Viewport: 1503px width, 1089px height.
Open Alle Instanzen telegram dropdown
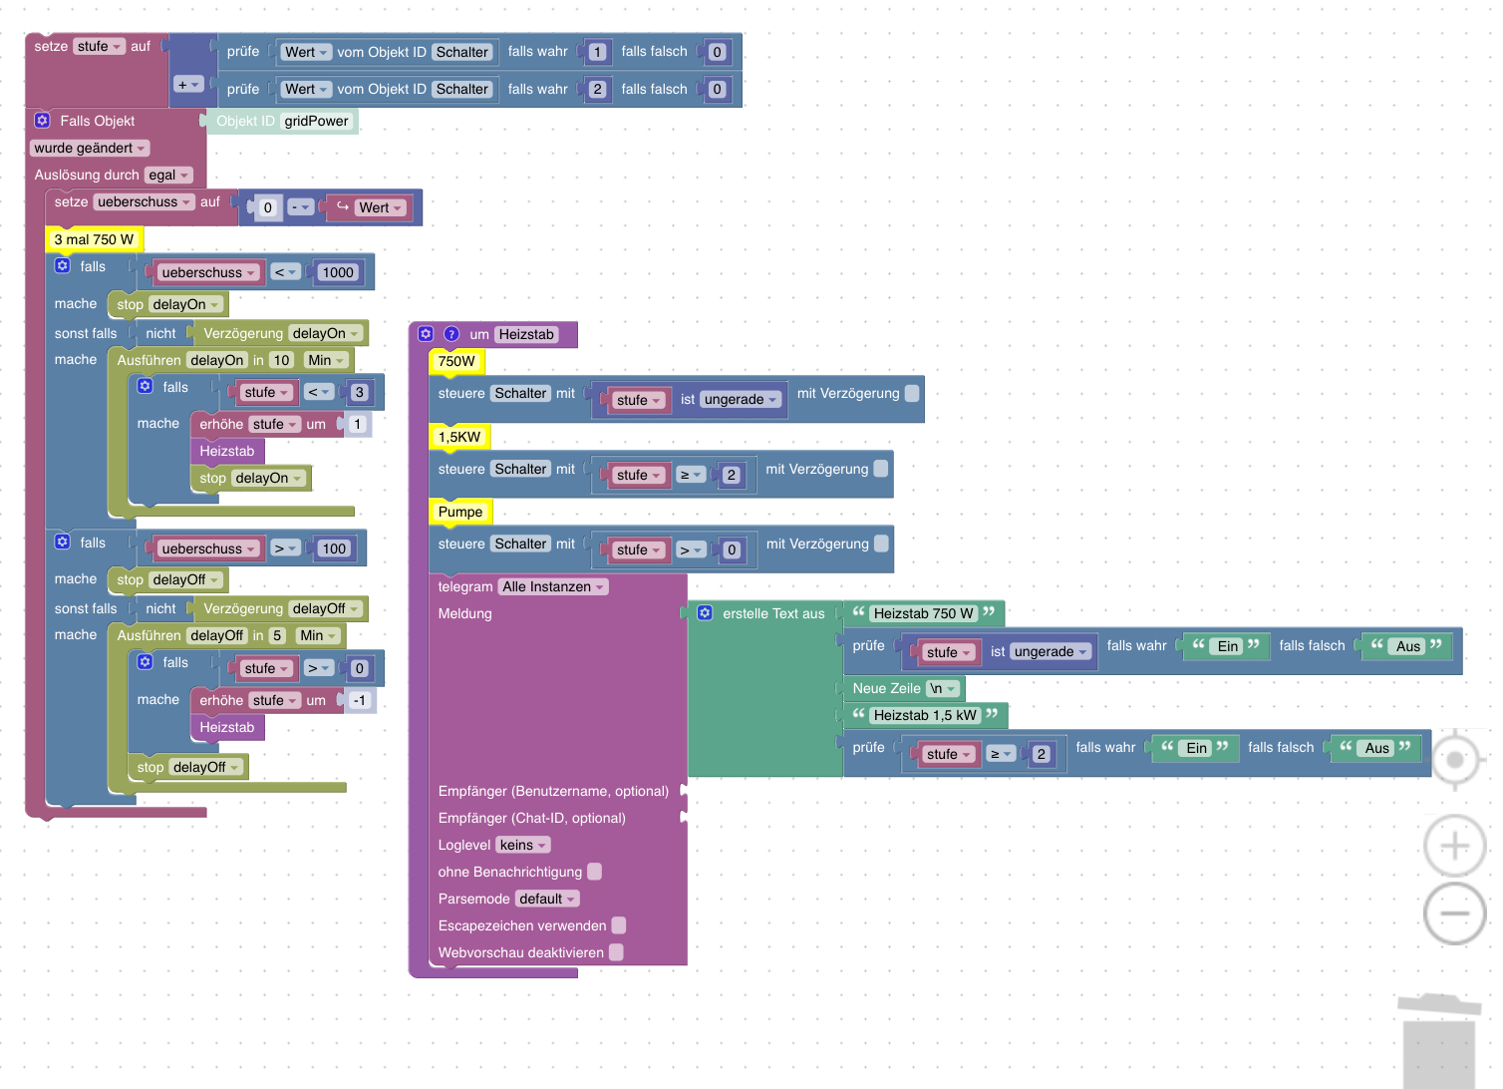click(x=553, y=586)
